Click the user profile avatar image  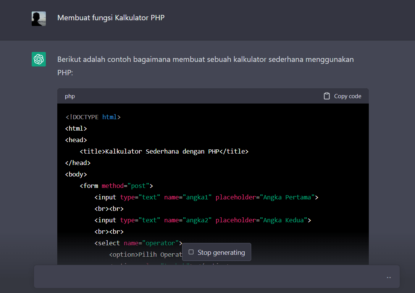click(38, 18)
